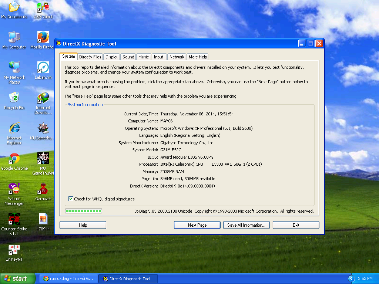
Task: Show hidden system tray icons arrow
Action: tap(351, 279)
